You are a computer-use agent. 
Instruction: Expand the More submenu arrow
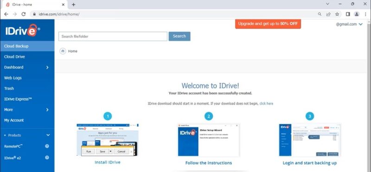[x=47, y=110]
